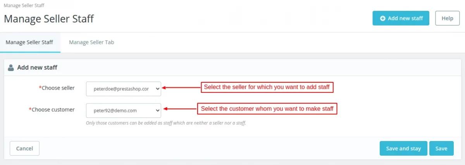Click the Cancel button

point(24,148)
